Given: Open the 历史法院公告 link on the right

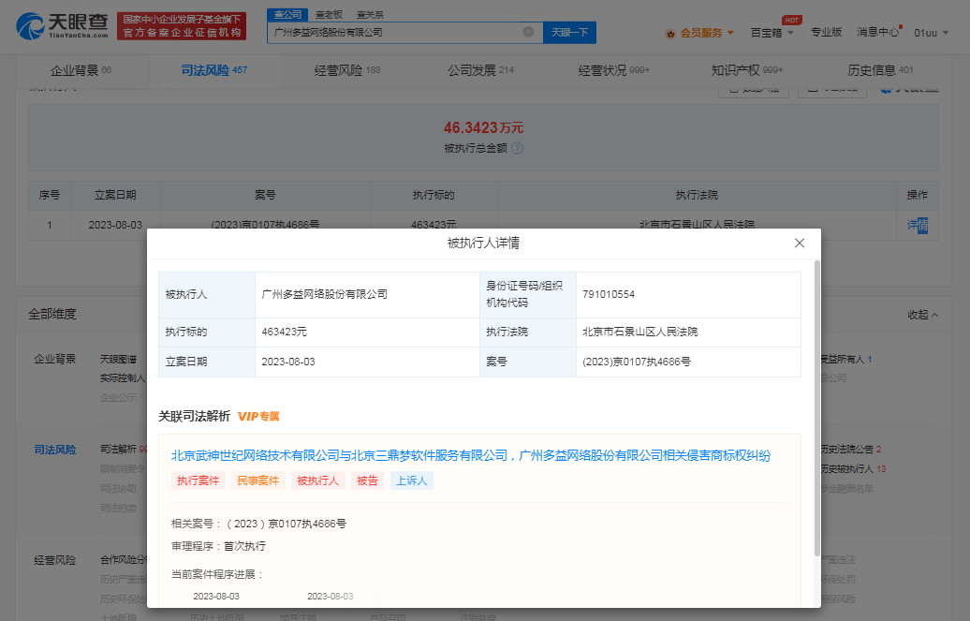Looking at the screenshot, I should (851, 449).
